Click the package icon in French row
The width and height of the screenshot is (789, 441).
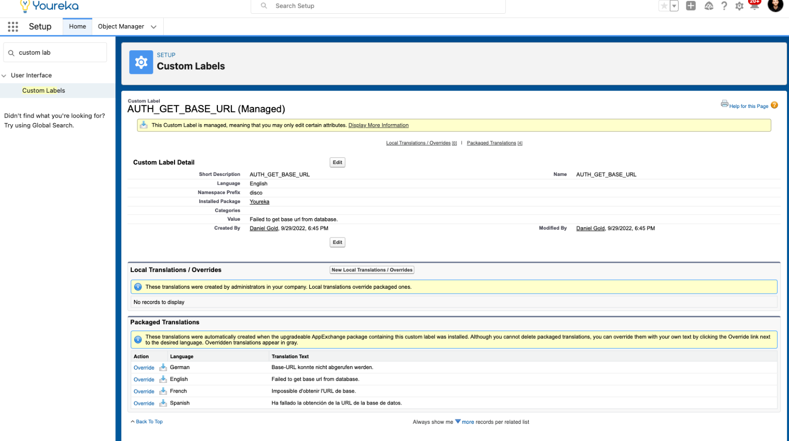point(163,391)
